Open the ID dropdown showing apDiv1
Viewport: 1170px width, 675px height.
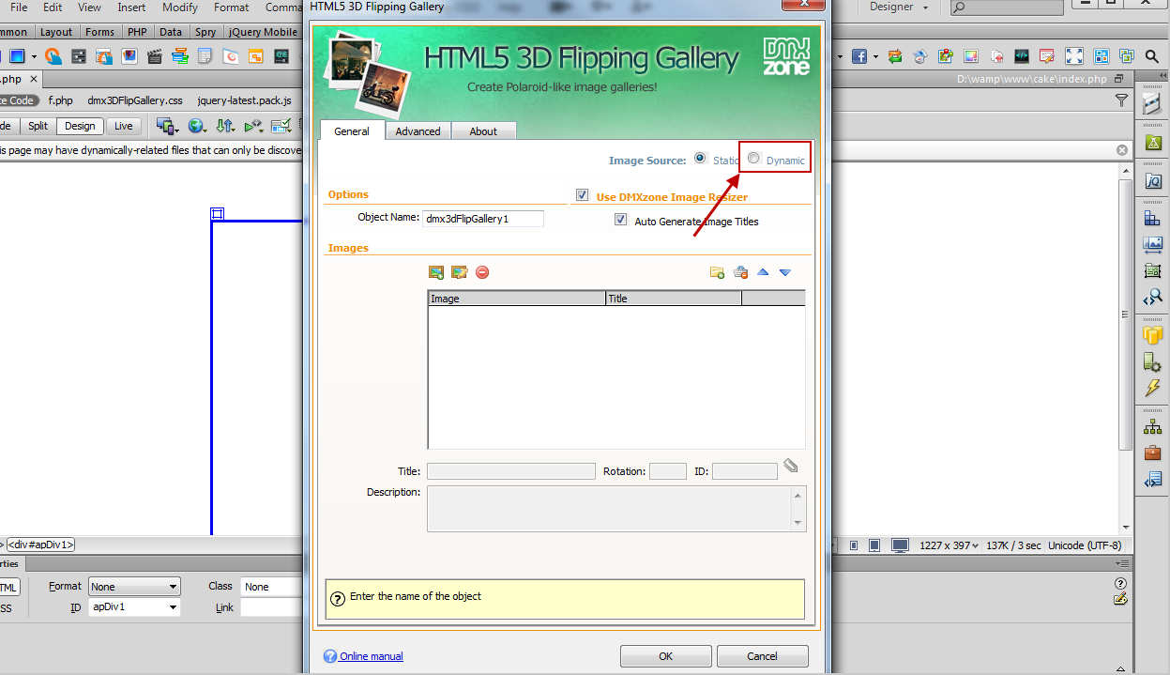(133, 607)
